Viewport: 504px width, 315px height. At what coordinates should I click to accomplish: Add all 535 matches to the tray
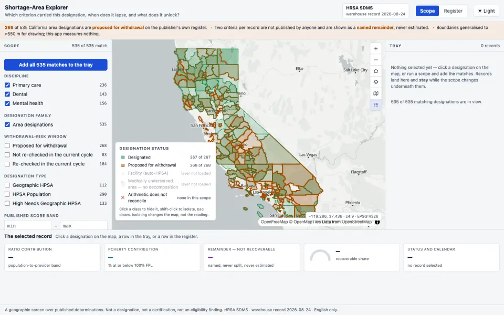click(x=56, y=65)
